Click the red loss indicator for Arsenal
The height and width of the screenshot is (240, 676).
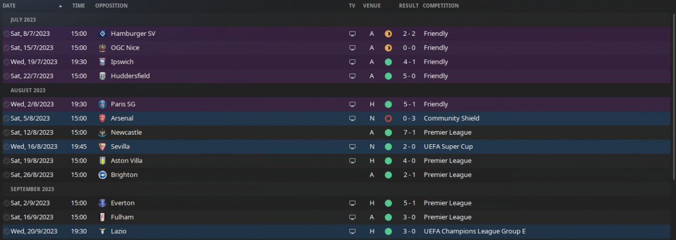tap(388, 118)
